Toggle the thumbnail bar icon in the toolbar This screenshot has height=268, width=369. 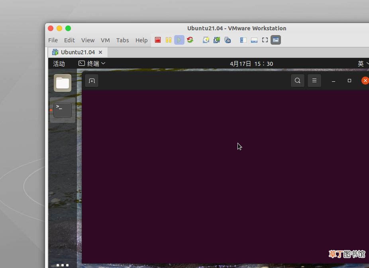coord(254,40)
